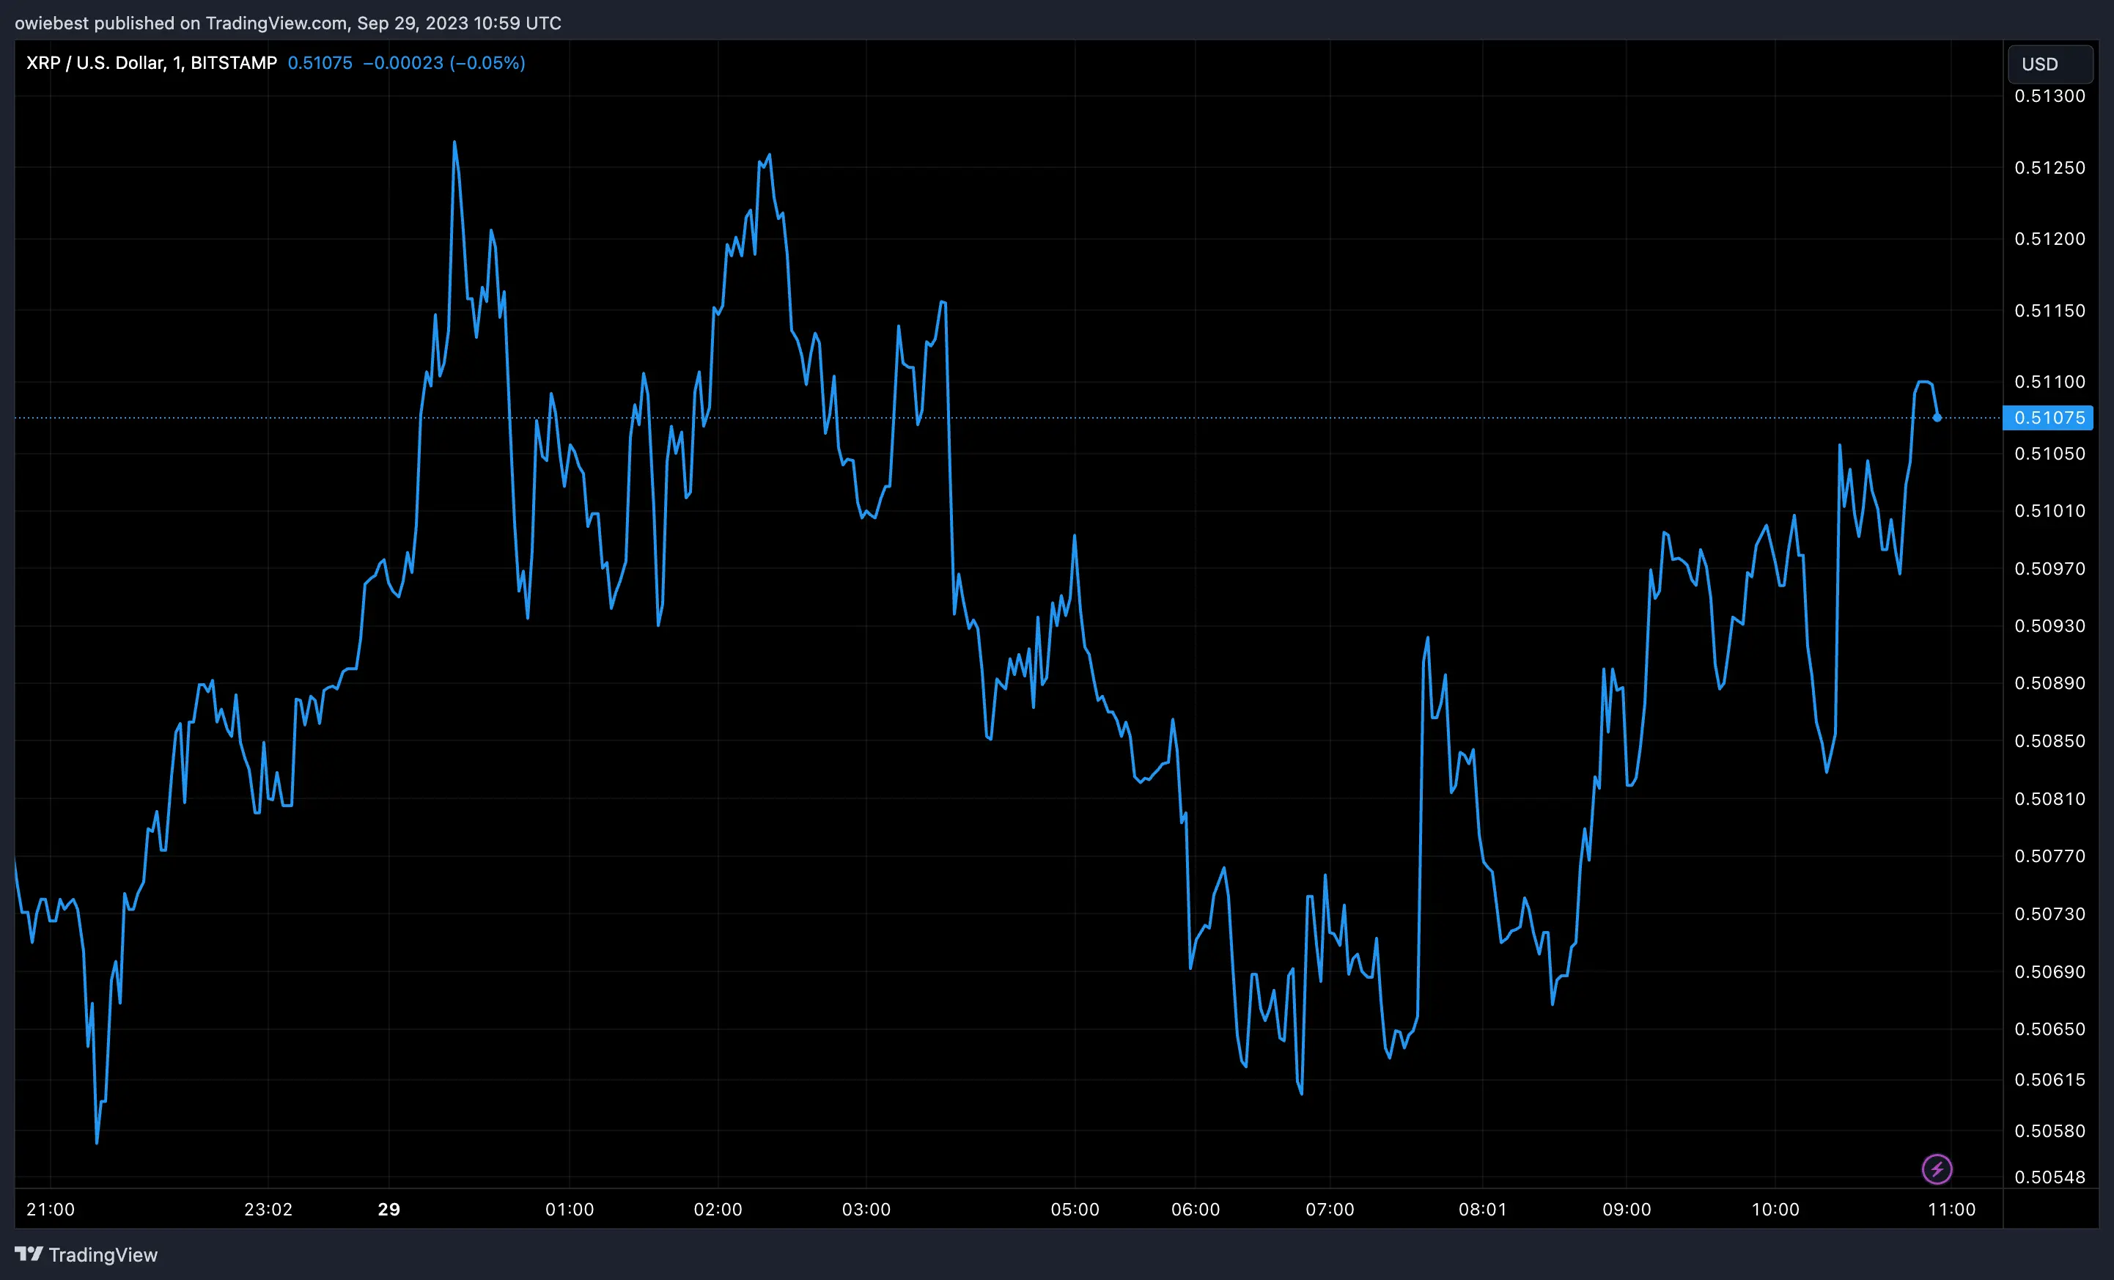Open the time axis settings
This screenshot has height=1280, width=2114.
point(1030,1210)
